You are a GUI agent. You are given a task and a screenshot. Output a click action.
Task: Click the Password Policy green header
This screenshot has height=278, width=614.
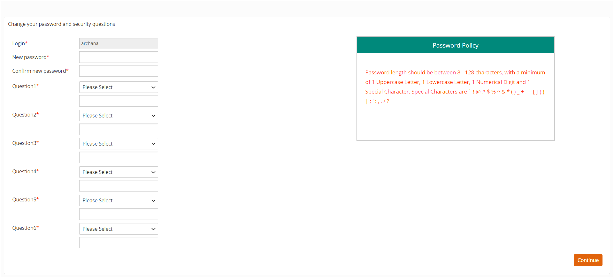(455, 45)
